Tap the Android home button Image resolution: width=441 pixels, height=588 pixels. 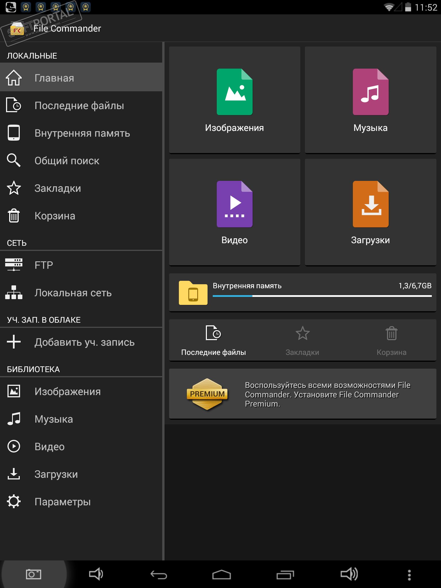[221, 575]
